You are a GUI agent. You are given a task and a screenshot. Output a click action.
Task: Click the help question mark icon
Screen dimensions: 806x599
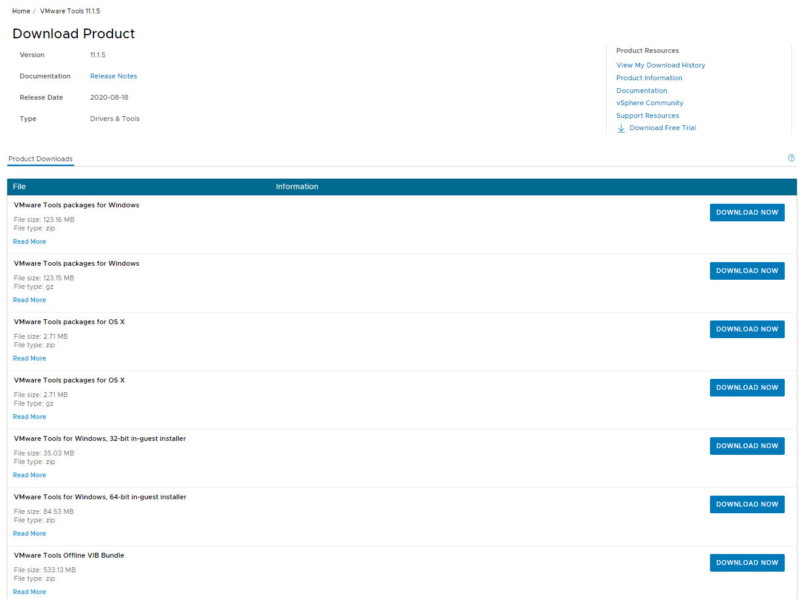click(791, 158)
